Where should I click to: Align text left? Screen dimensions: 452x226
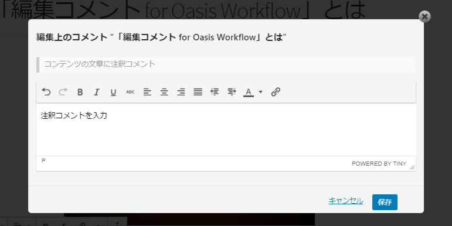(147, 92)
